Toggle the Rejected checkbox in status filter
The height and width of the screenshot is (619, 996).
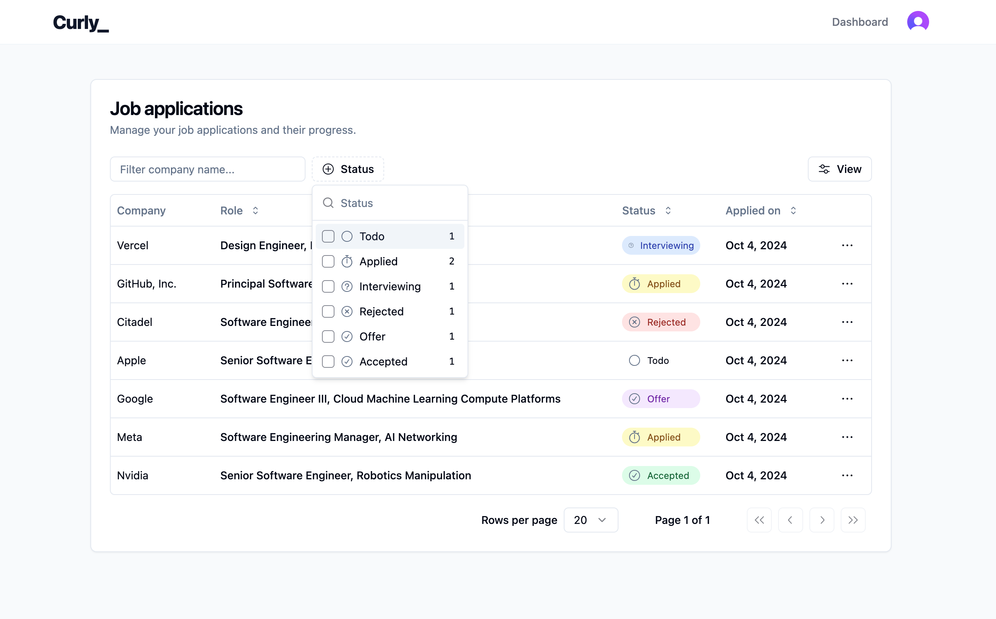(x=328, y=311)
